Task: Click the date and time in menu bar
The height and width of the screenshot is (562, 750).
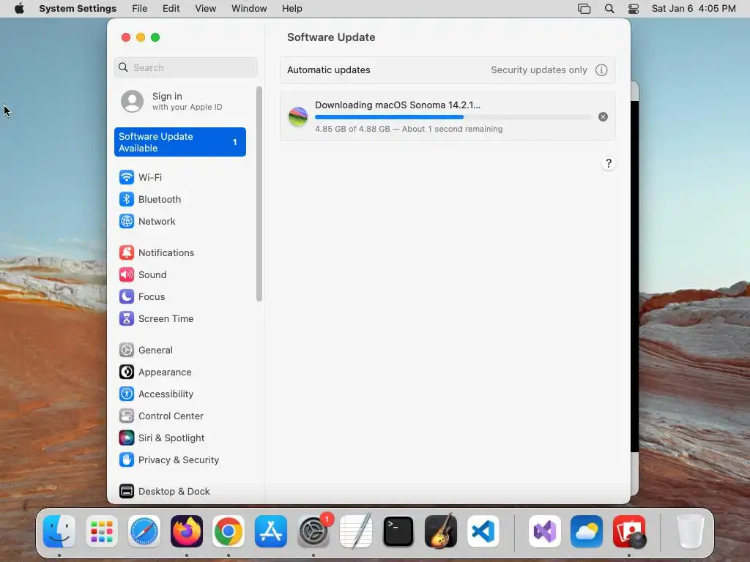Action: point(694,9)
